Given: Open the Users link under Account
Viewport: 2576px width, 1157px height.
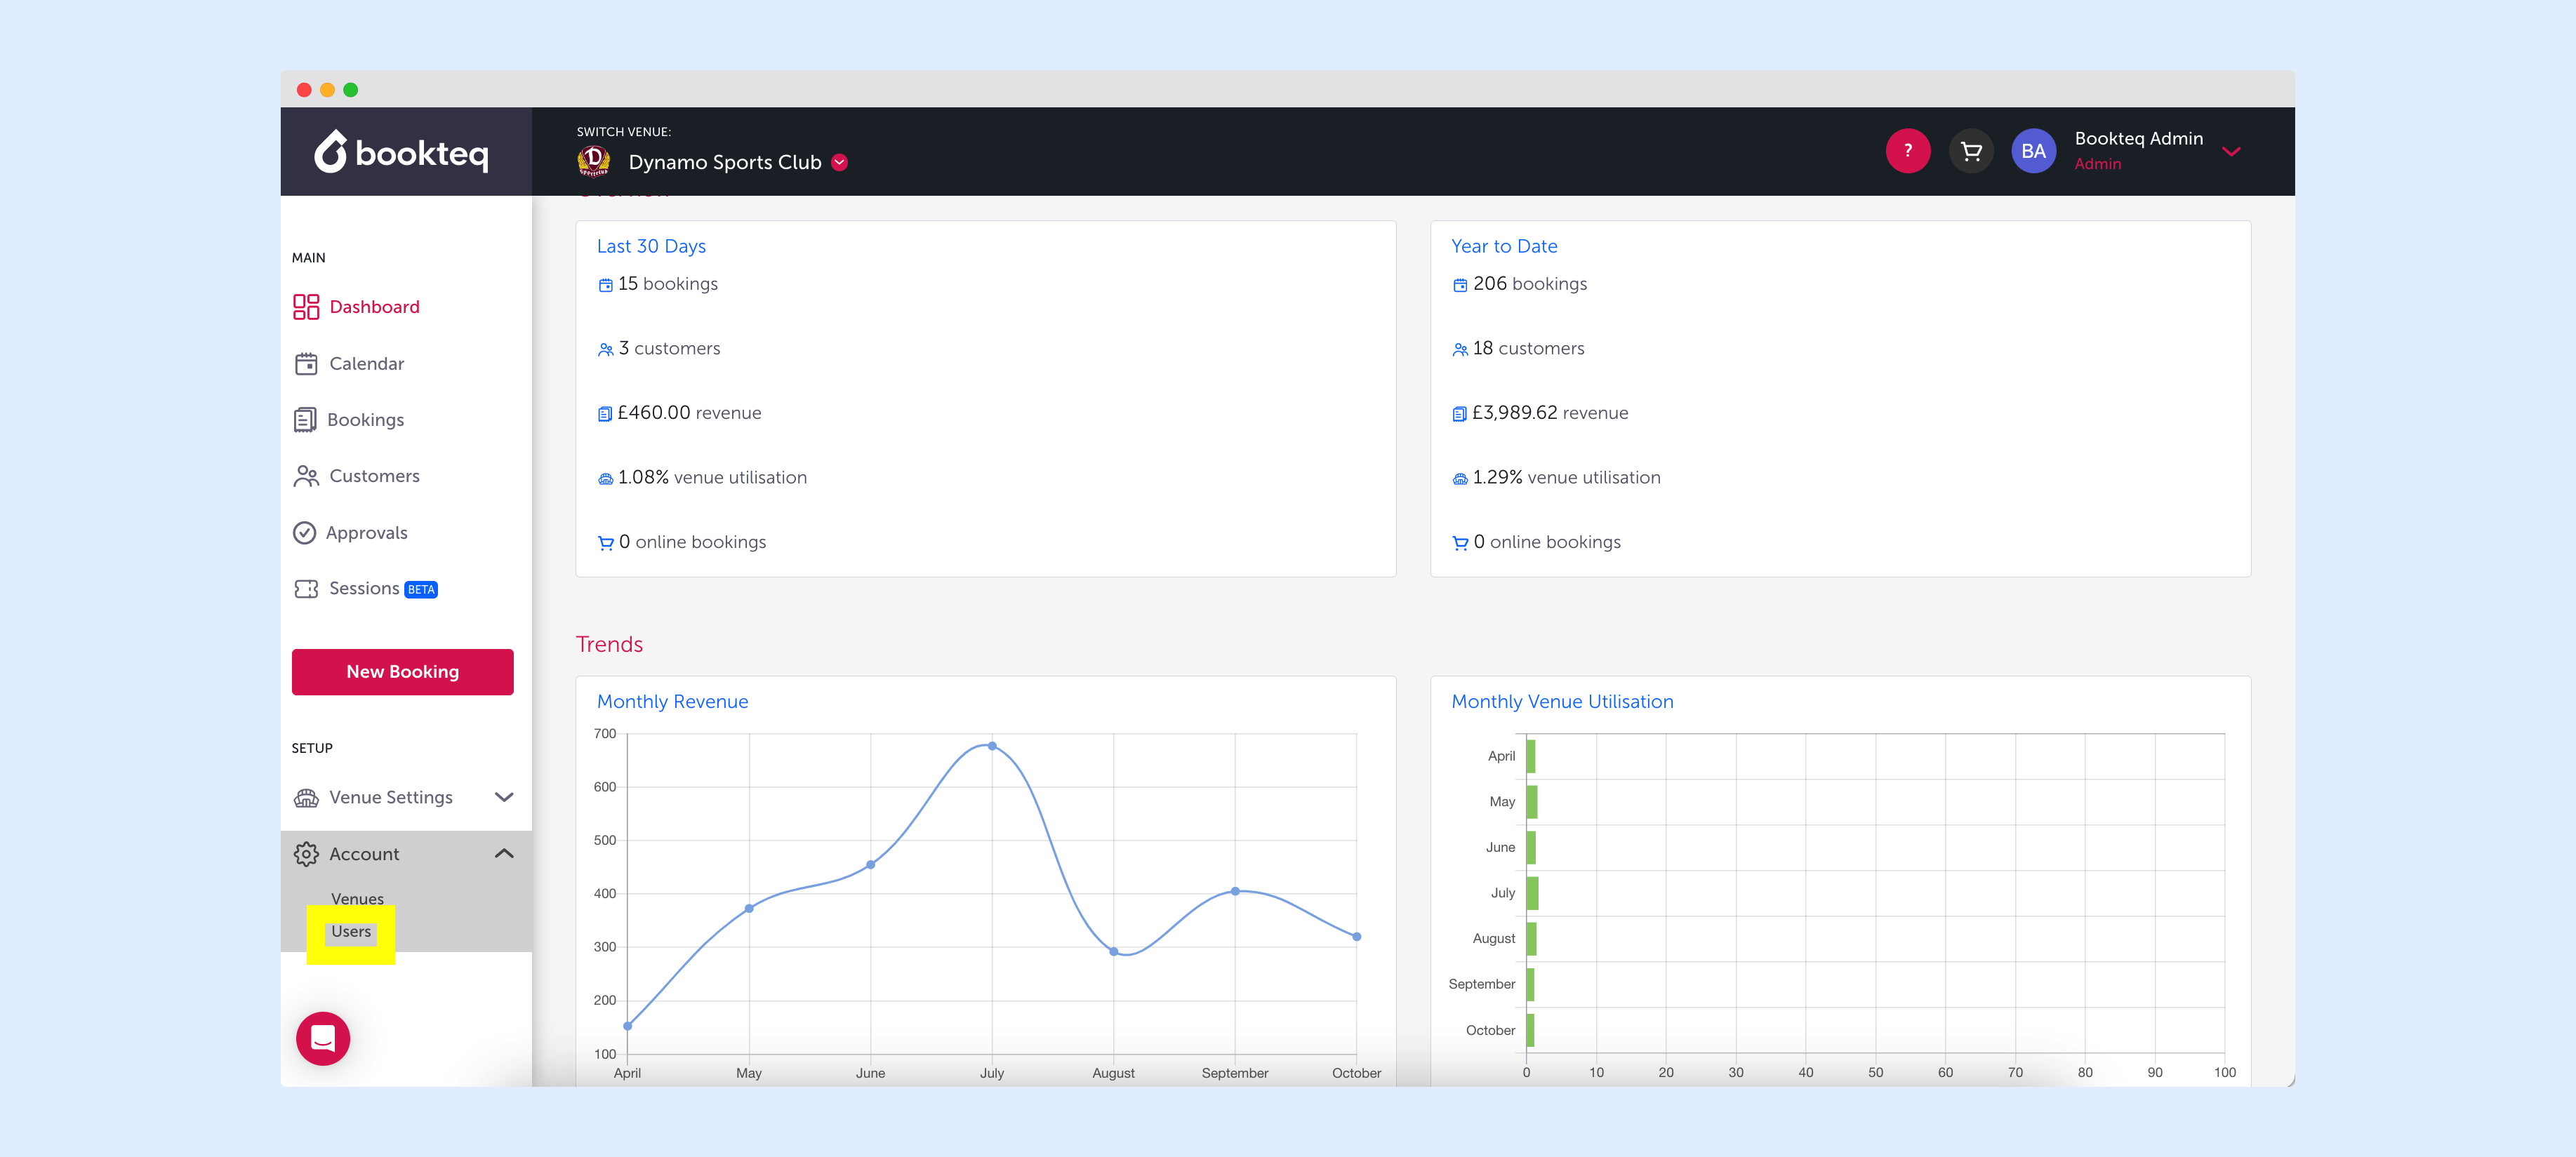Looking at the screenshot, I should pos(351,932).
